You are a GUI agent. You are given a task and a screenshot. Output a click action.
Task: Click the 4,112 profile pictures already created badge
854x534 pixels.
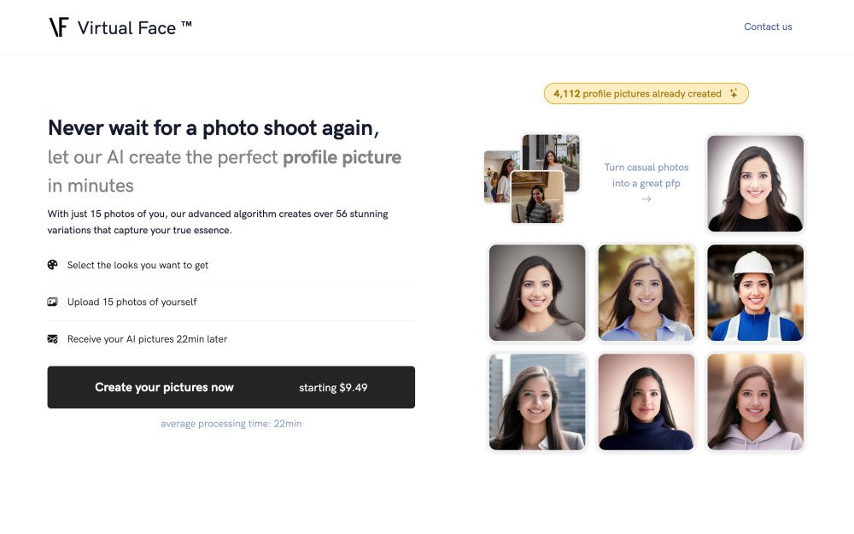(x=646, y=94)
